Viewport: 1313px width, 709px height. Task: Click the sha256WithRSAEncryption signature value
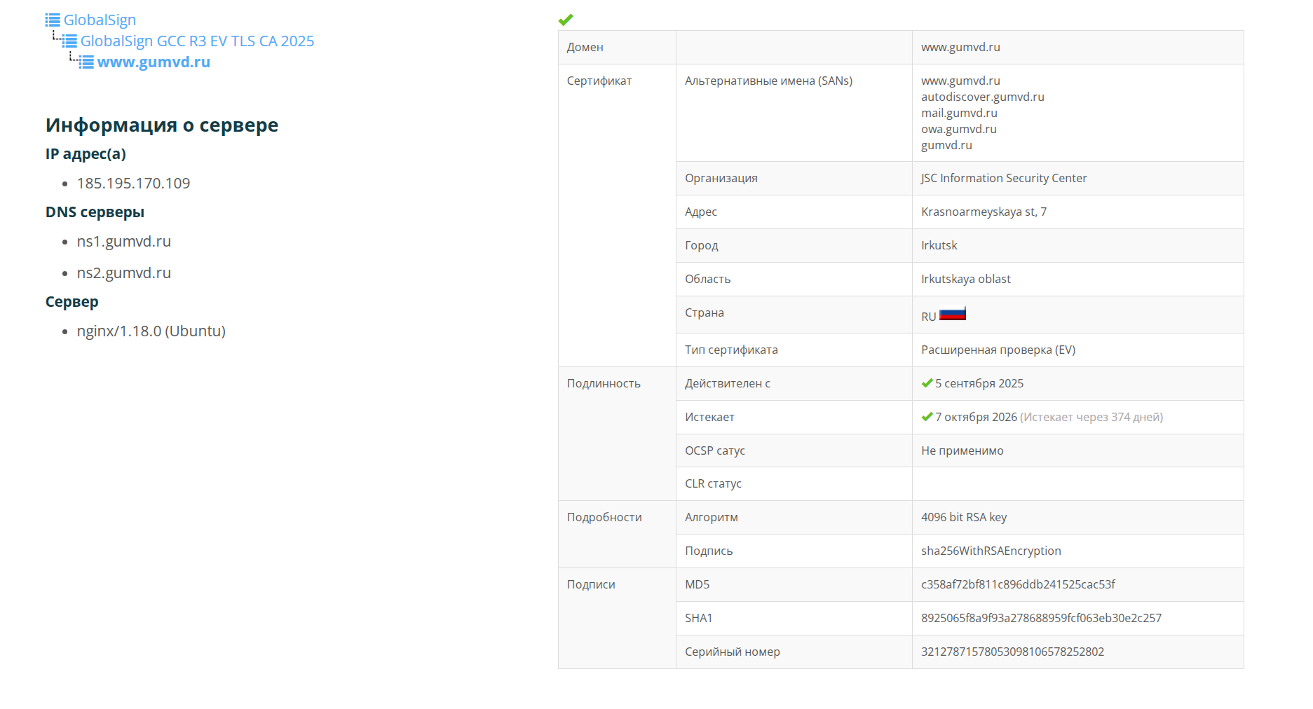991,551
